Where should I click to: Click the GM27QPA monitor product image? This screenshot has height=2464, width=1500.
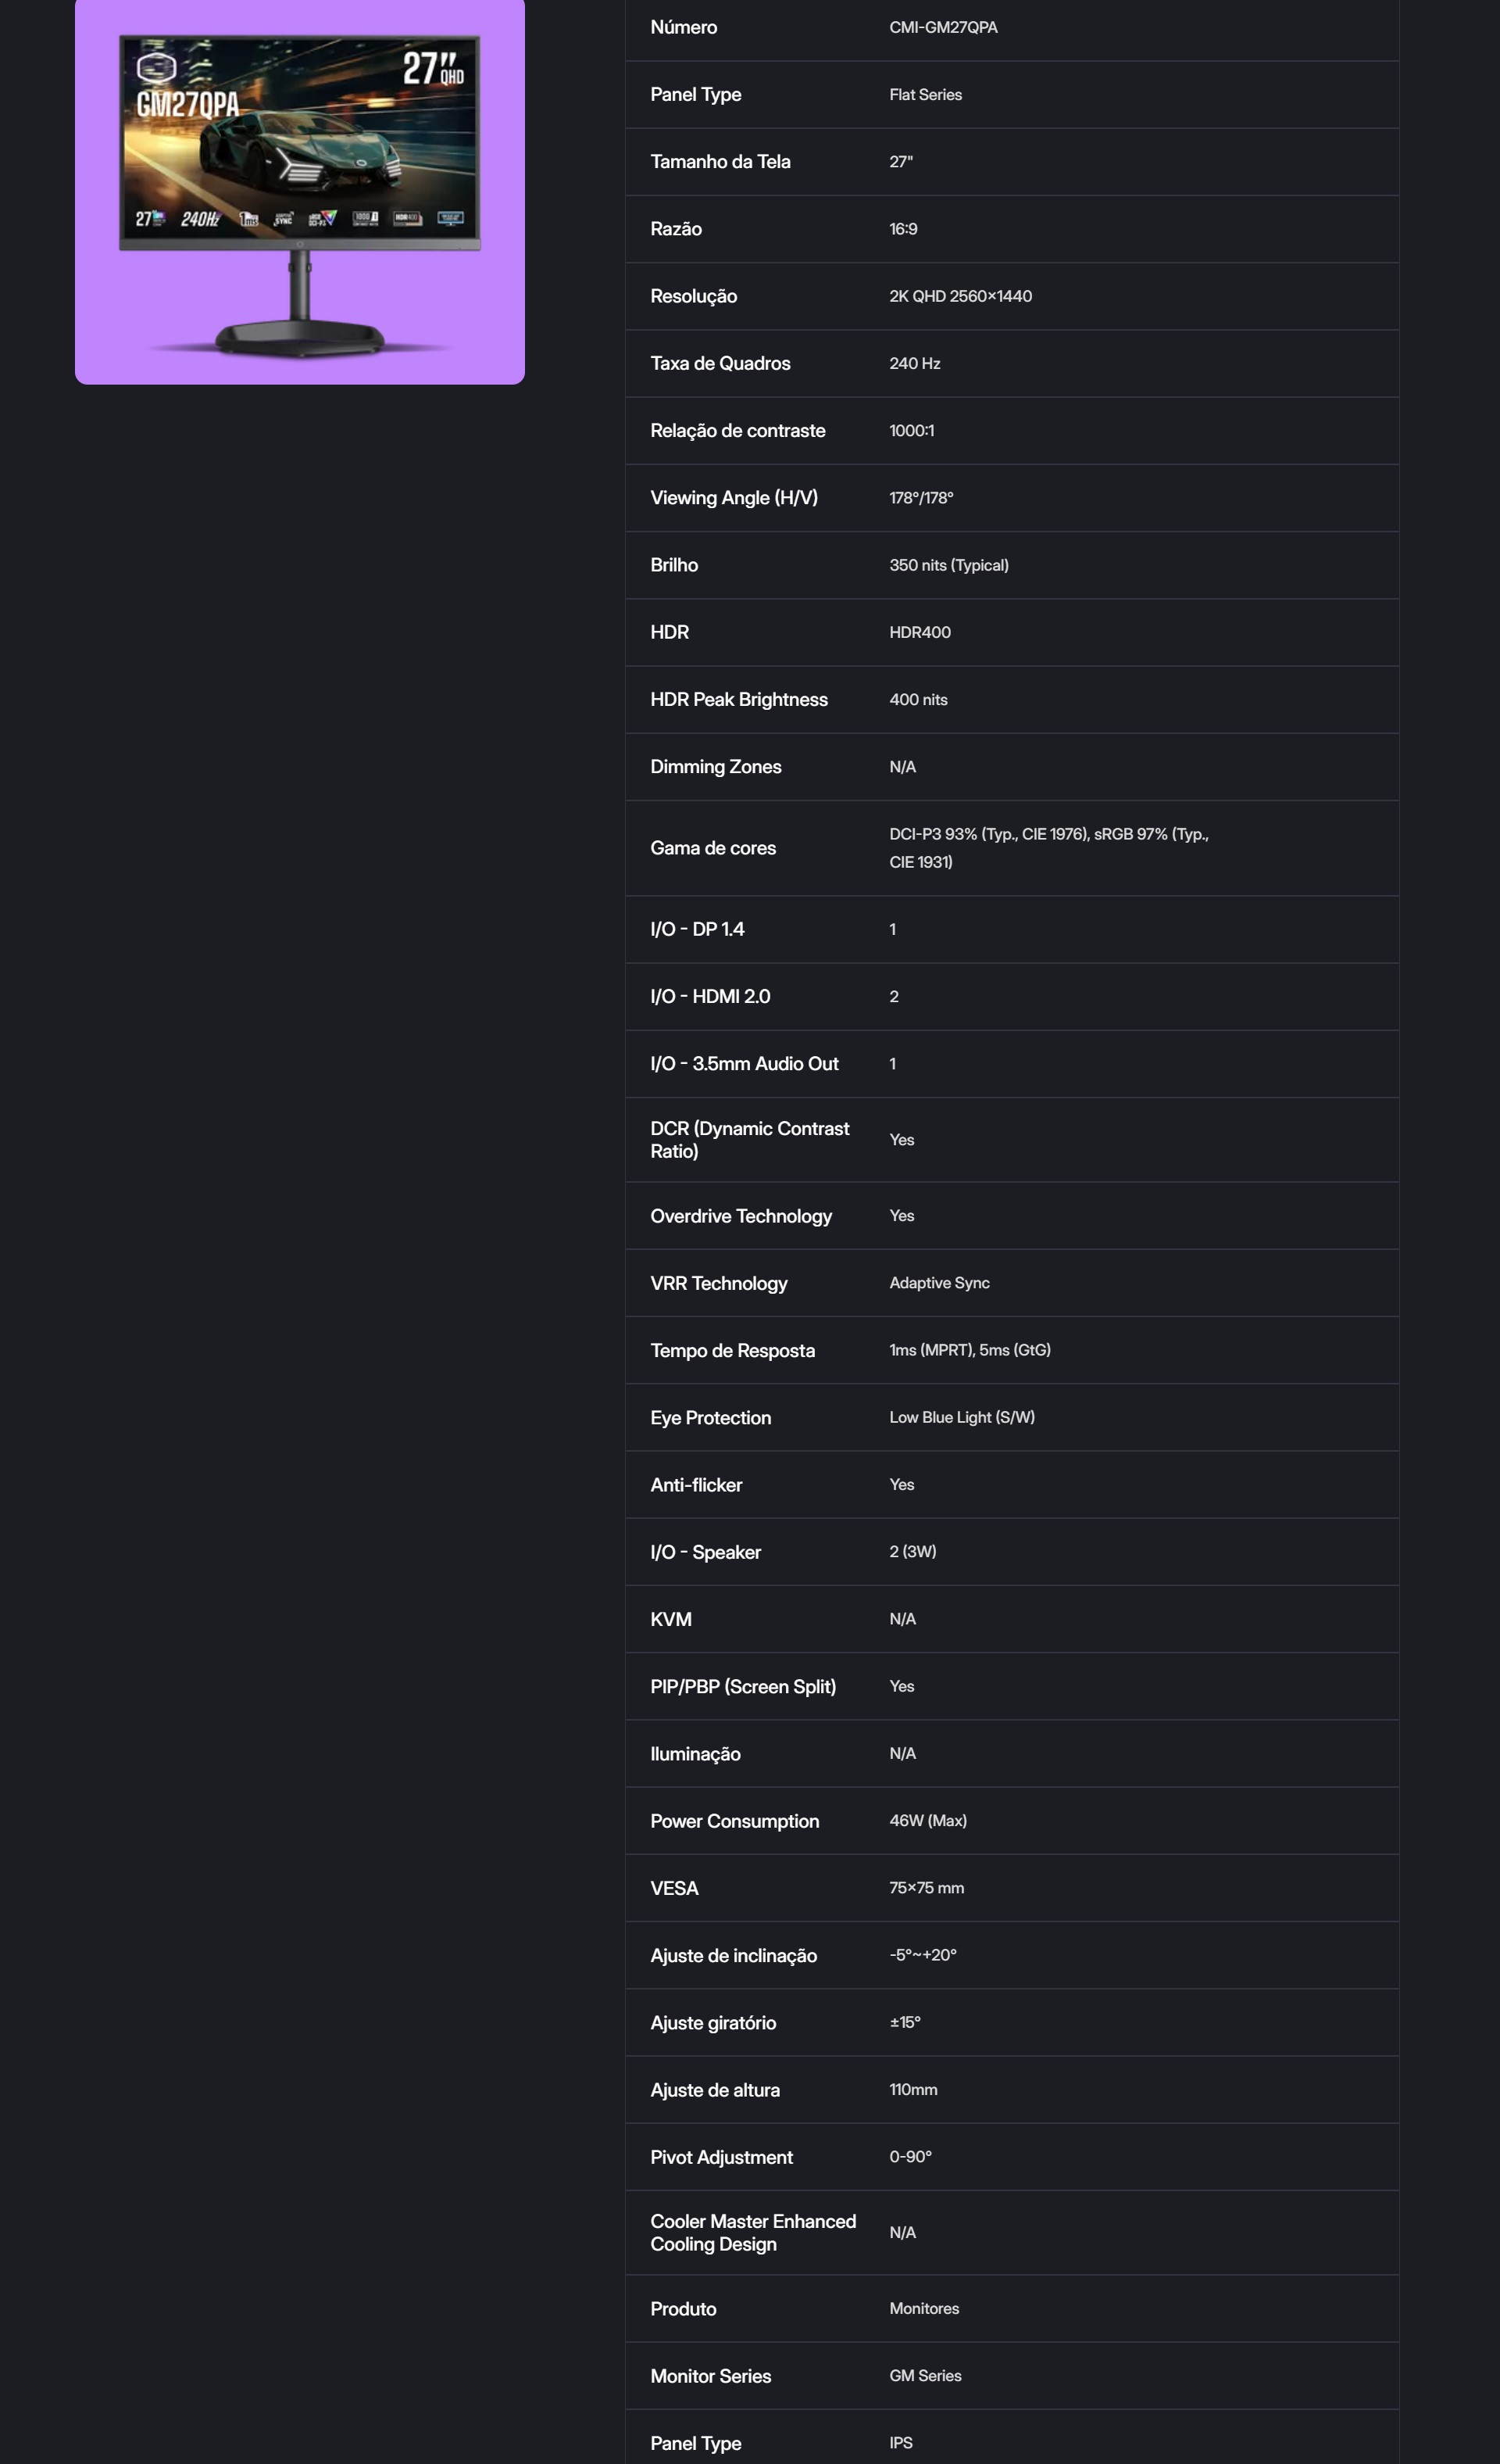point(300,190)
